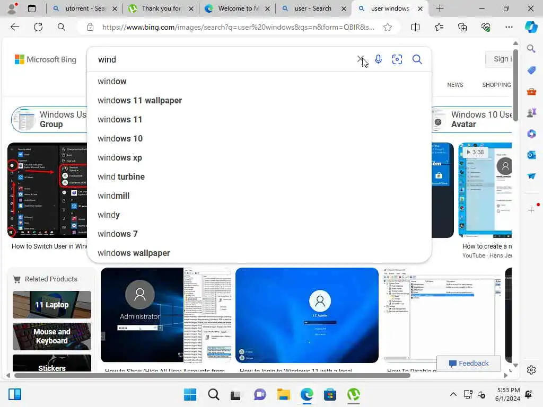
Task: Submit search with the magnifier icon
Action: 417,59
